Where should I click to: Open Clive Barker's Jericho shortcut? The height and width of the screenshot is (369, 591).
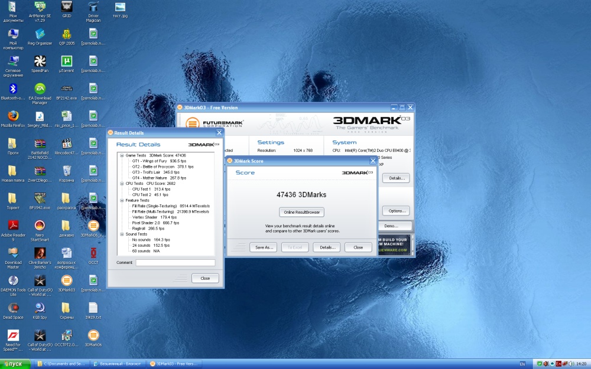click(x=40, y=258)
